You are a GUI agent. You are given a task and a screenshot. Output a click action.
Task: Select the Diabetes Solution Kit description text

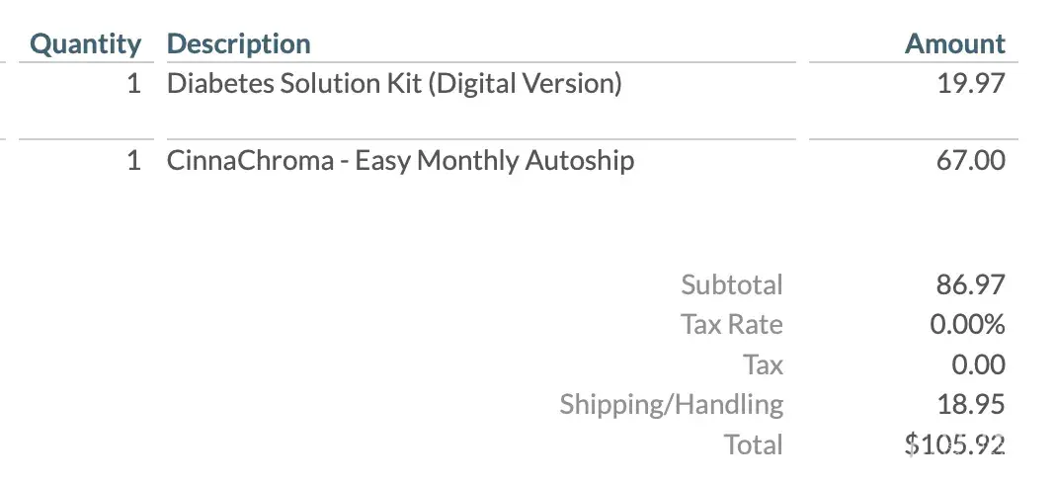pyautogui.click(x=394, y=84)
